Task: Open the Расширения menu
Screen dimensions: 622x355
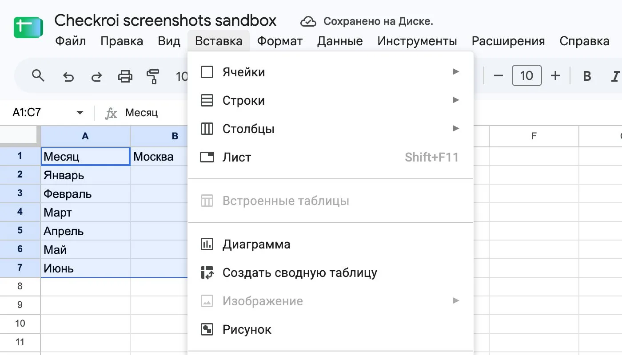Action: [508, 41]
